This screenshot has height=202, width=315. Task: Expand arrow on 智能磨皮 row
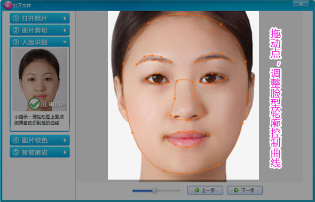tap(65, 152)
